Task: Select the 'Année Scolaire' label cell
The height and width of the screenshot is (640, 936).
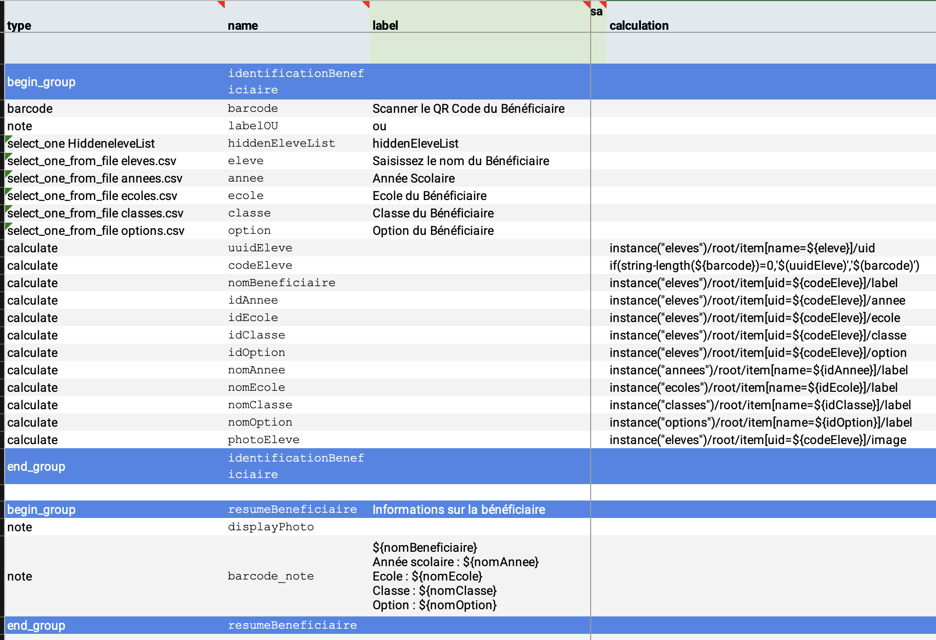Action: (480, 178)
